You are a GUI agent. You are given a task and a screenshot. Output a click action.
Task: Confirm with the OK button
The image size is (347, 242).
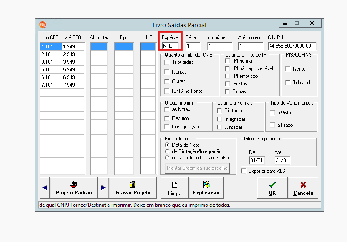(272, 188)
